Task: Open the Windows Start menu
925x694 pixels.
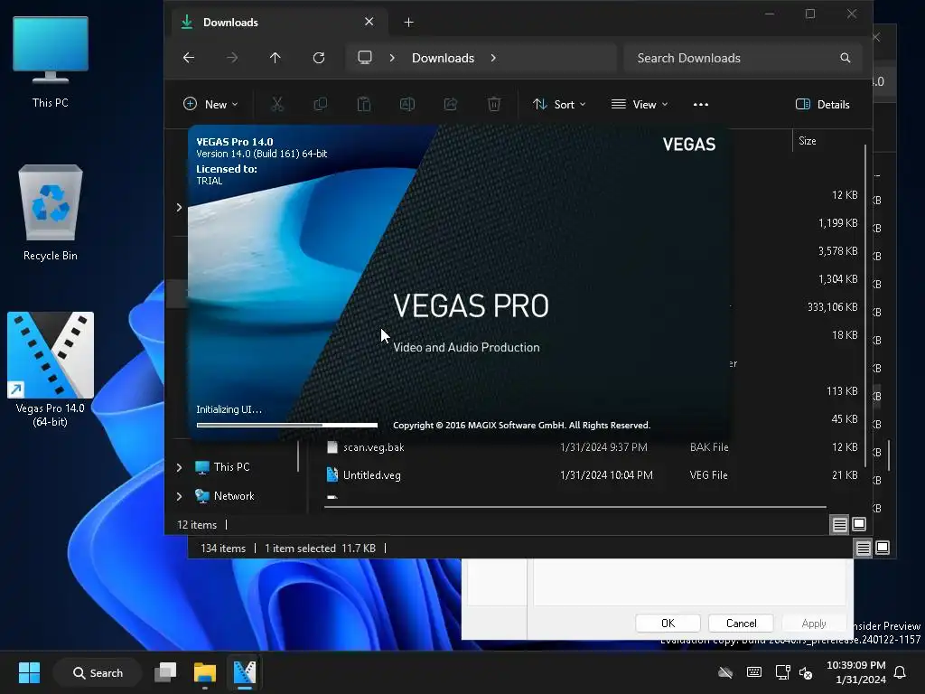Action: point(29,672)
